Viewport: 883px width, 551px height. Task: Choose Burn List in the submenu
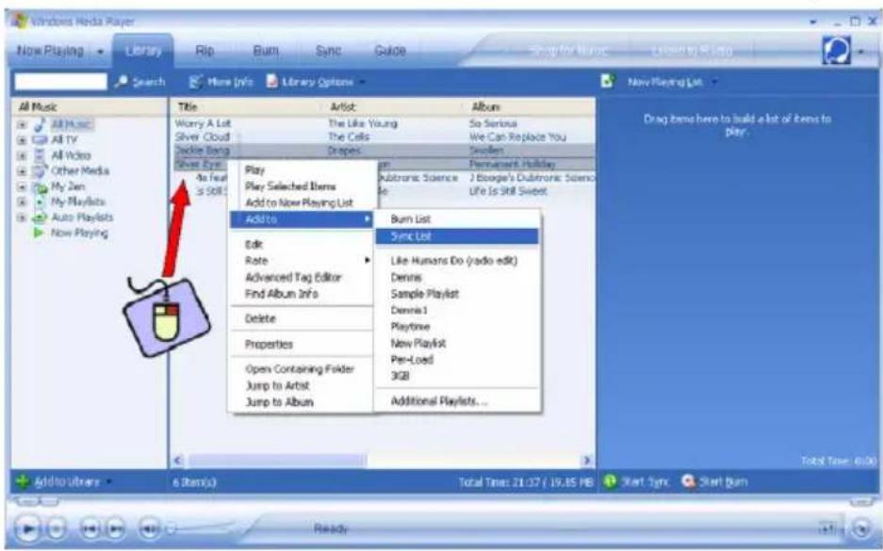(457, 219)
